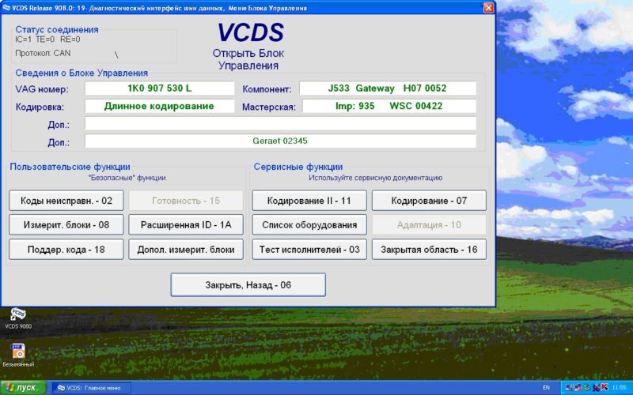
Task: Open Коды неисправн. - 02 fault codes
Action: (66, 201)
